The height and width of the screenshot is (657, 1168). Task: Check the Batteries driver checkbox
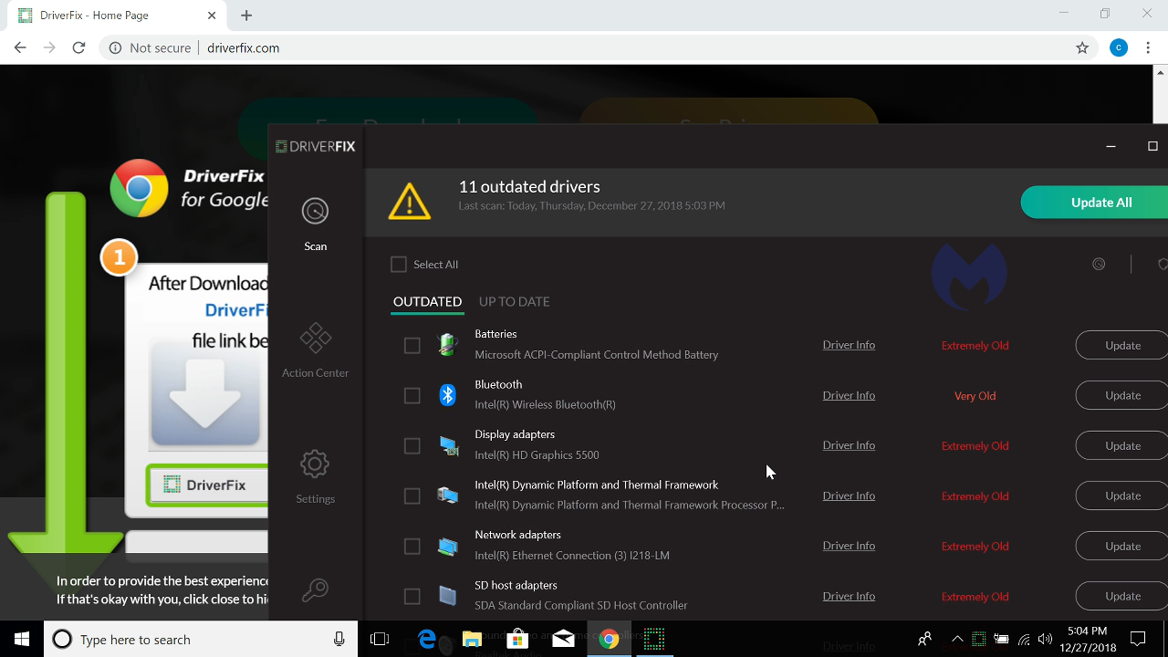coord(412,345)
